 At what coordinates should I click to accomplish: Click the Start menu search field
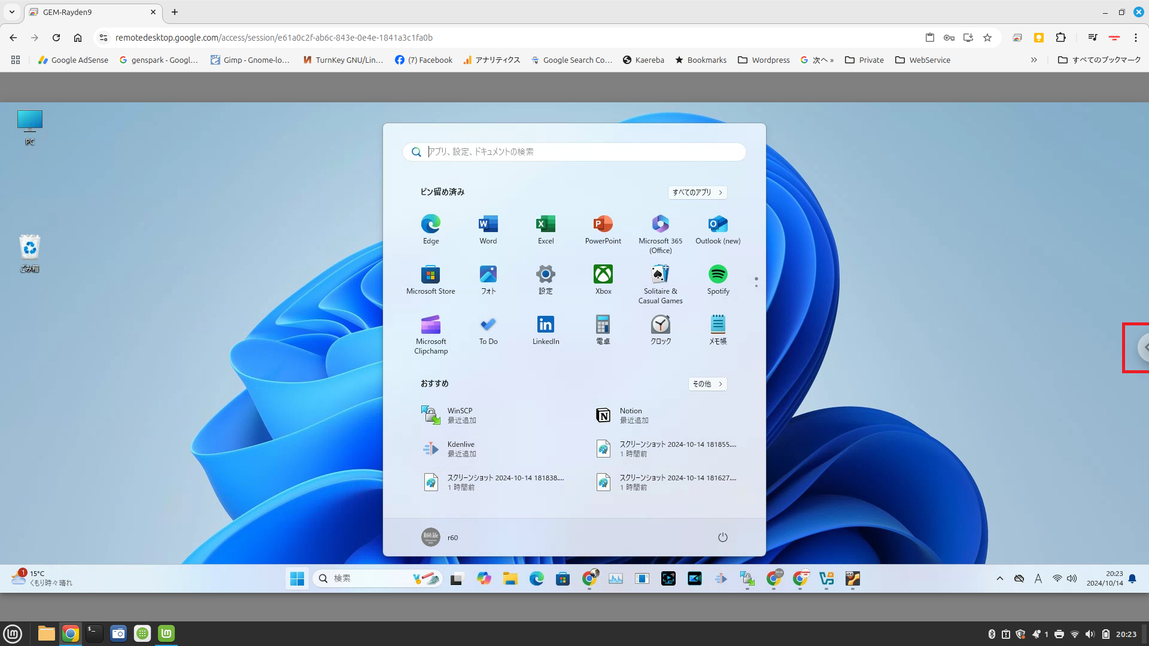pos(574,152)
